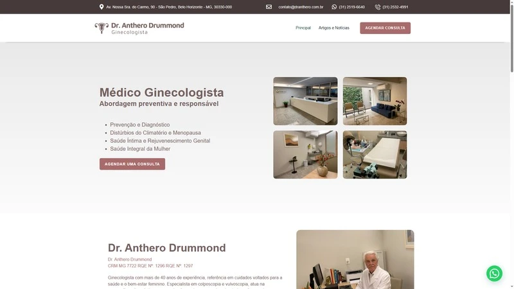The height and width of the screenshot is (289, 514).
Task: Open the reception desk photo thumbnail
Action: point(305,101)
